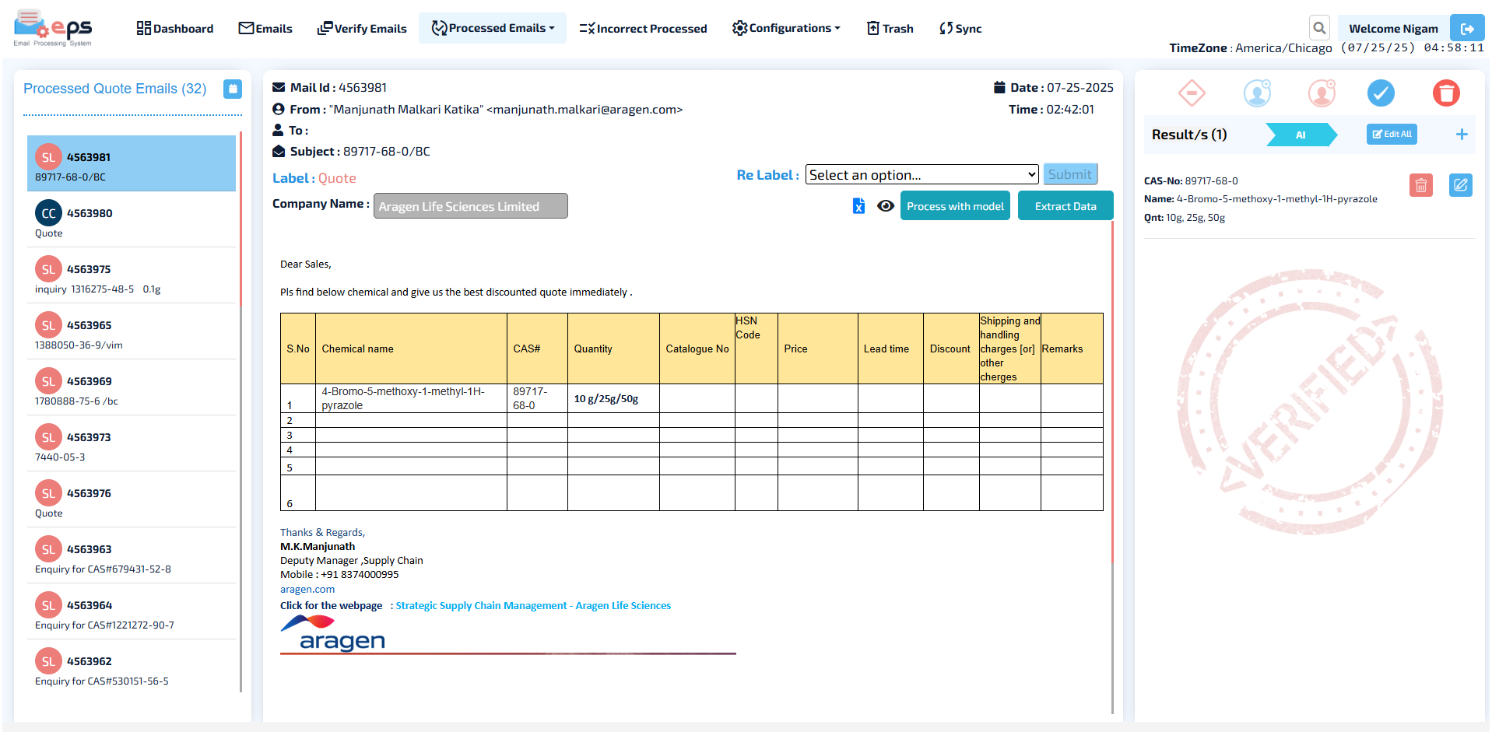1492x732 pixels.
Task: Delete the CAS 89717-68-0 result entry
Action: 1420,185
